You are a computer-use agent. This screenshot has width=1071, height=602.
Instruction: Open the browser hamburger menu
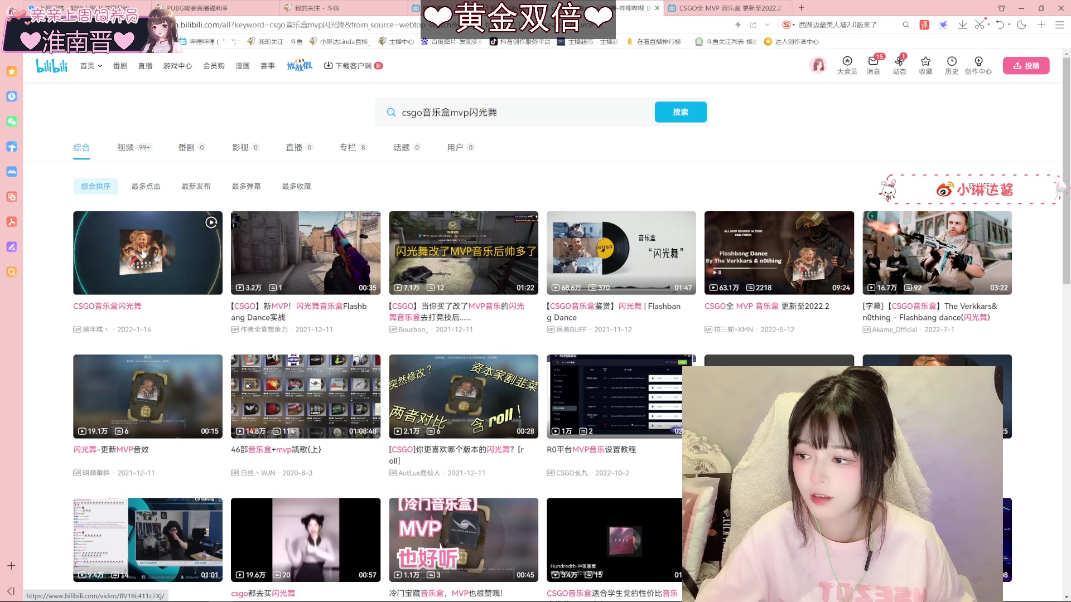1059,25
